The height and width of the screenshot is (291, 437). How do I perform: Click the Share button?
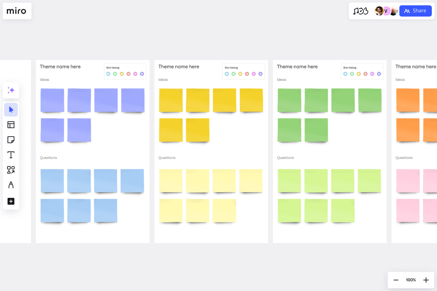pos(415,11)
